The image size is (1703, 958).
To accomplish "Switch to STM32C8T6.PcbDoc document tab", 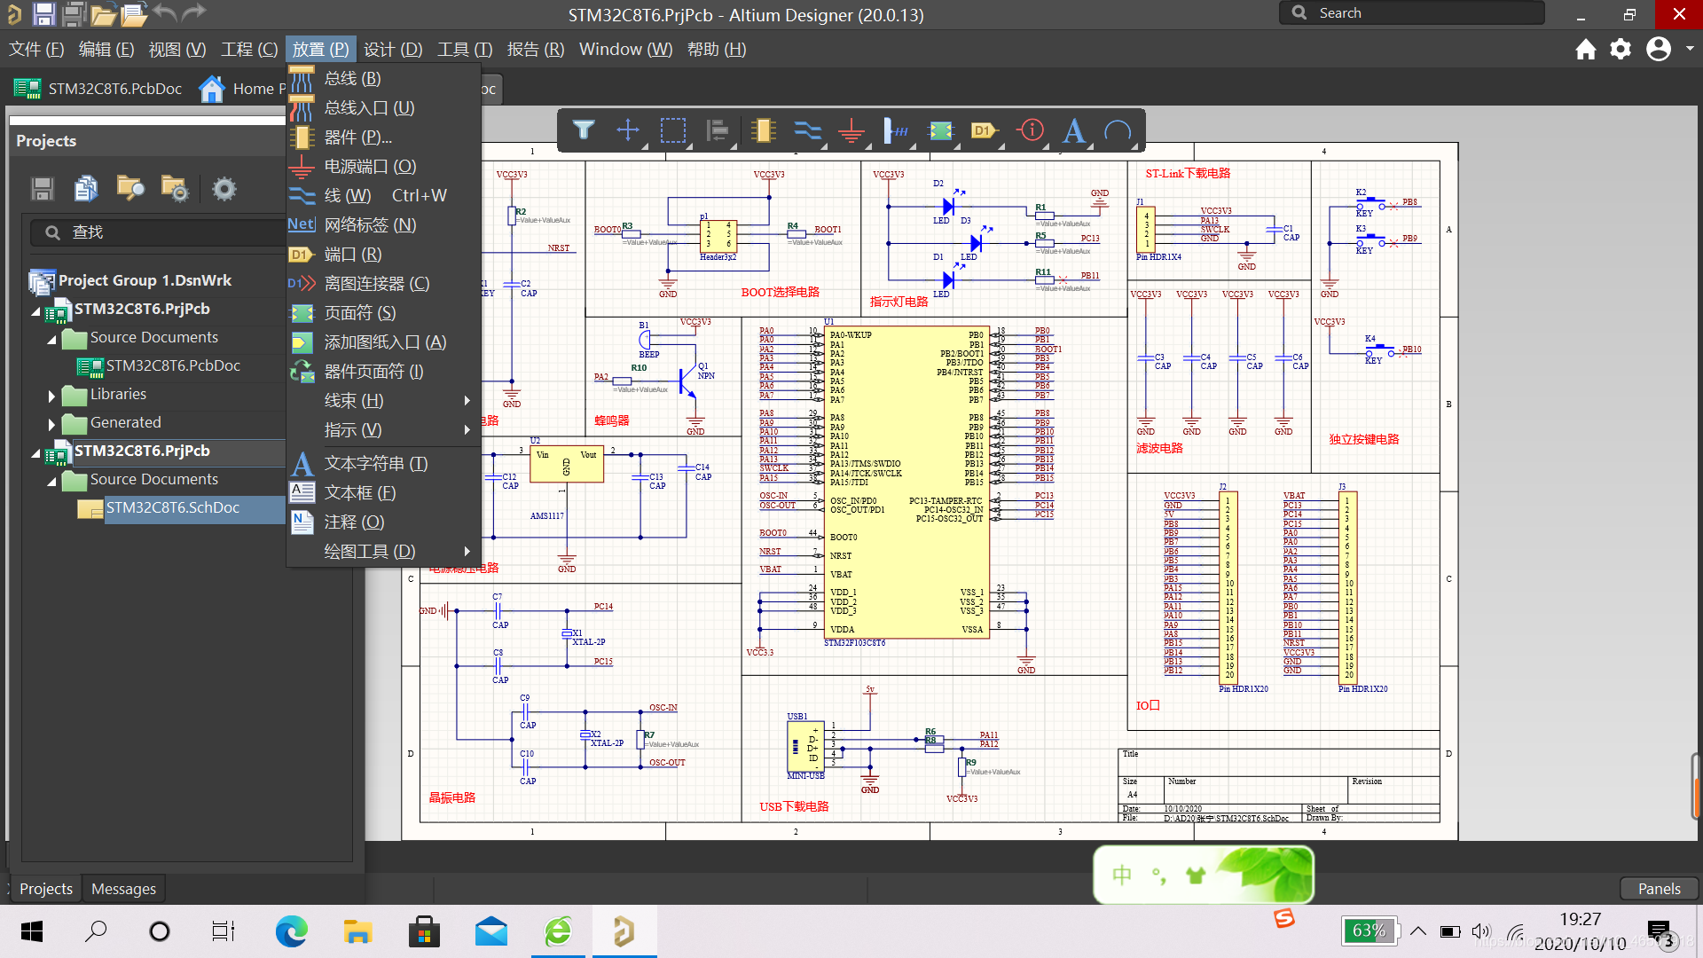I will (98, 89).
